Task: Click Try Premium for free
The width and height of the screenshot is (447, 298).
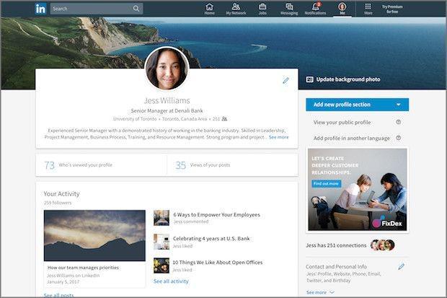Action: [x=392, y=9]
